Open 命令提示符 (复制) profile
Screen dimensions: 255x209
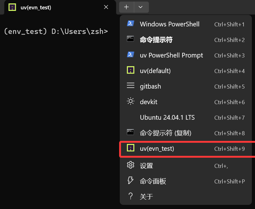[186, 133]
